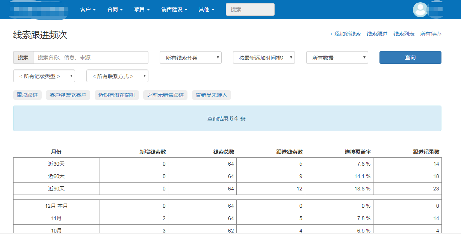Expand the 所有联系方式 dropdown
This screenshot has width=461, height=234.
(117, 76)
